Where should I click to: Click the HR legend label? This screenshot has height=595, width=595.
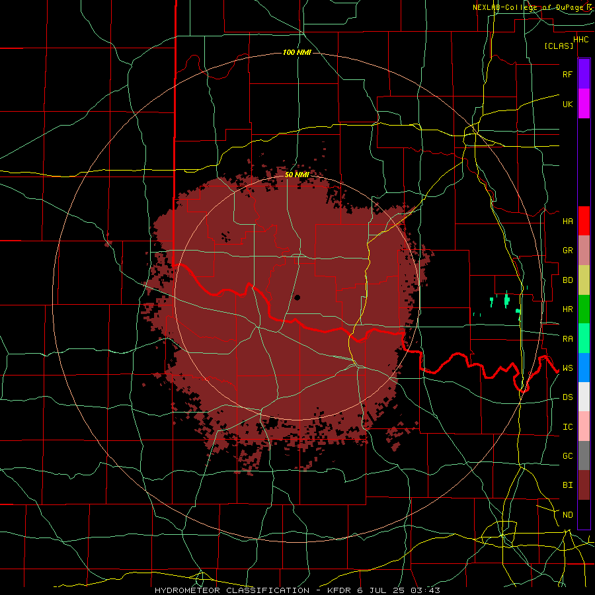pos(567,309)
